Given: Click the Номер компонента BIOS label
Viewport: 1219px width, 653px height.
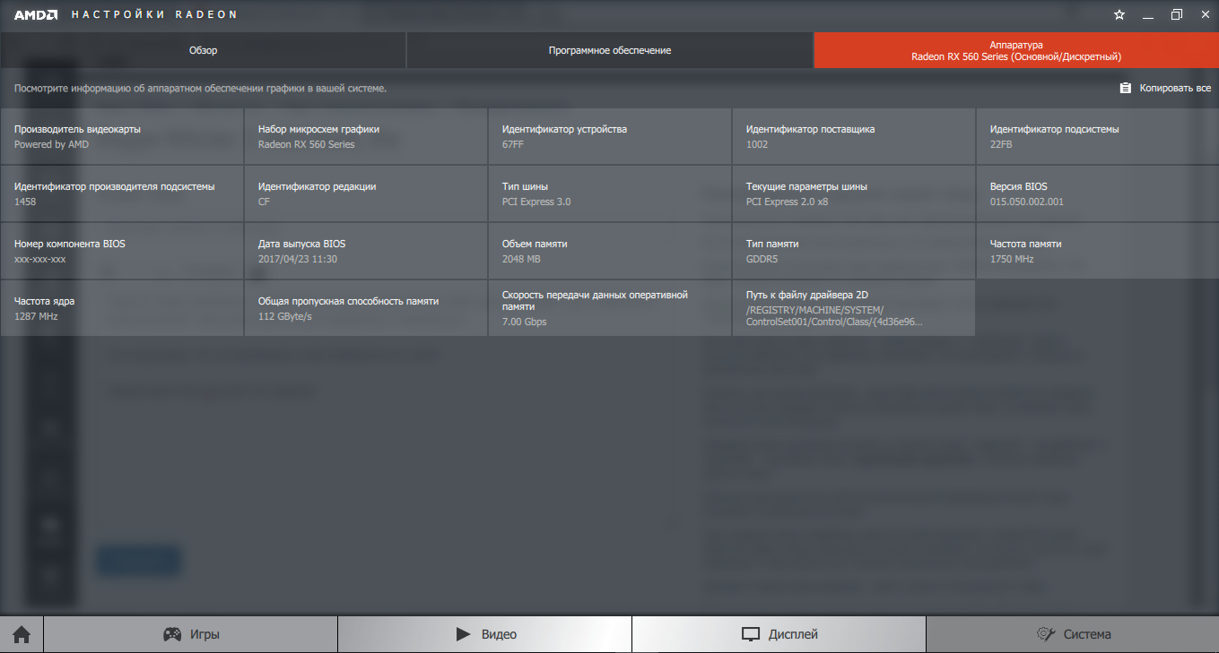Looking at the screenshot, I should pos(70,244).
